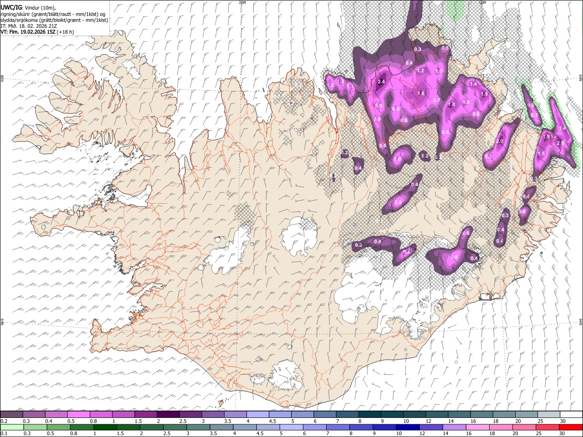The width and height of the screenshot is (583, 437).
Task: Click the 20W longitude label
Action: [x=242, y=2]
